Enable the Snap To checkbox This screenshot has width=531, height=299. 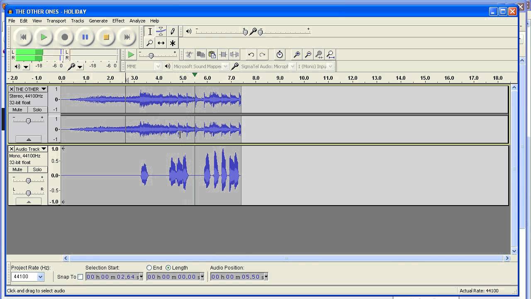80,277
